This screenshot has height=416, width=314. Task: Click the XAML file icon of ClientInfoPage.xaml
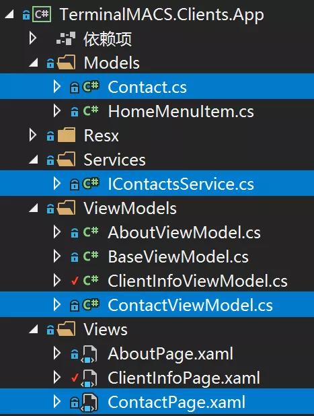pyautogui.click(x=89, y=379)
